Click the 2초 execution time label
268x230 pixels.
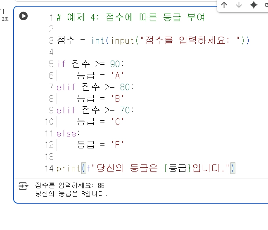point(5,19)
